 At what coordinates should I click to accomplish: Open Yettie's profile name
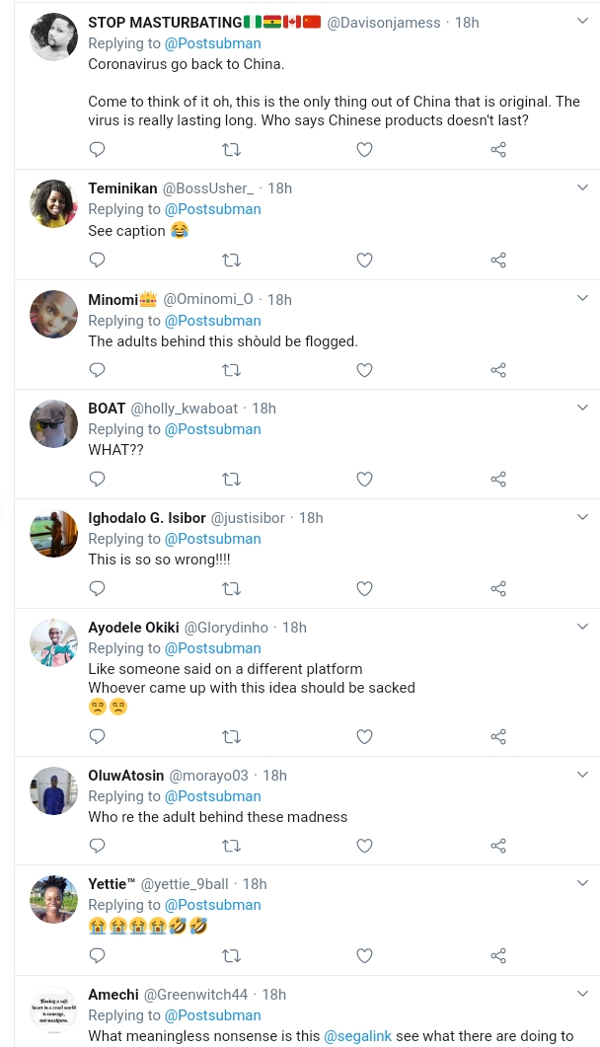click(x=109, y=884)
